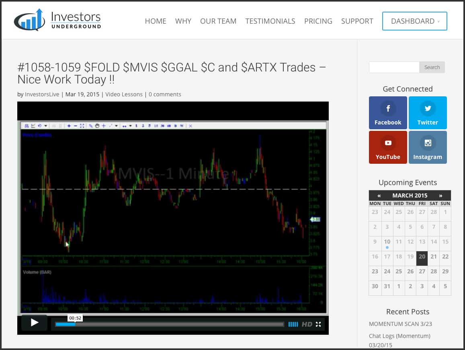This screenshot has width=465, height=350.
Task: Open the PRICING page
Action: (x=318, y=21)
